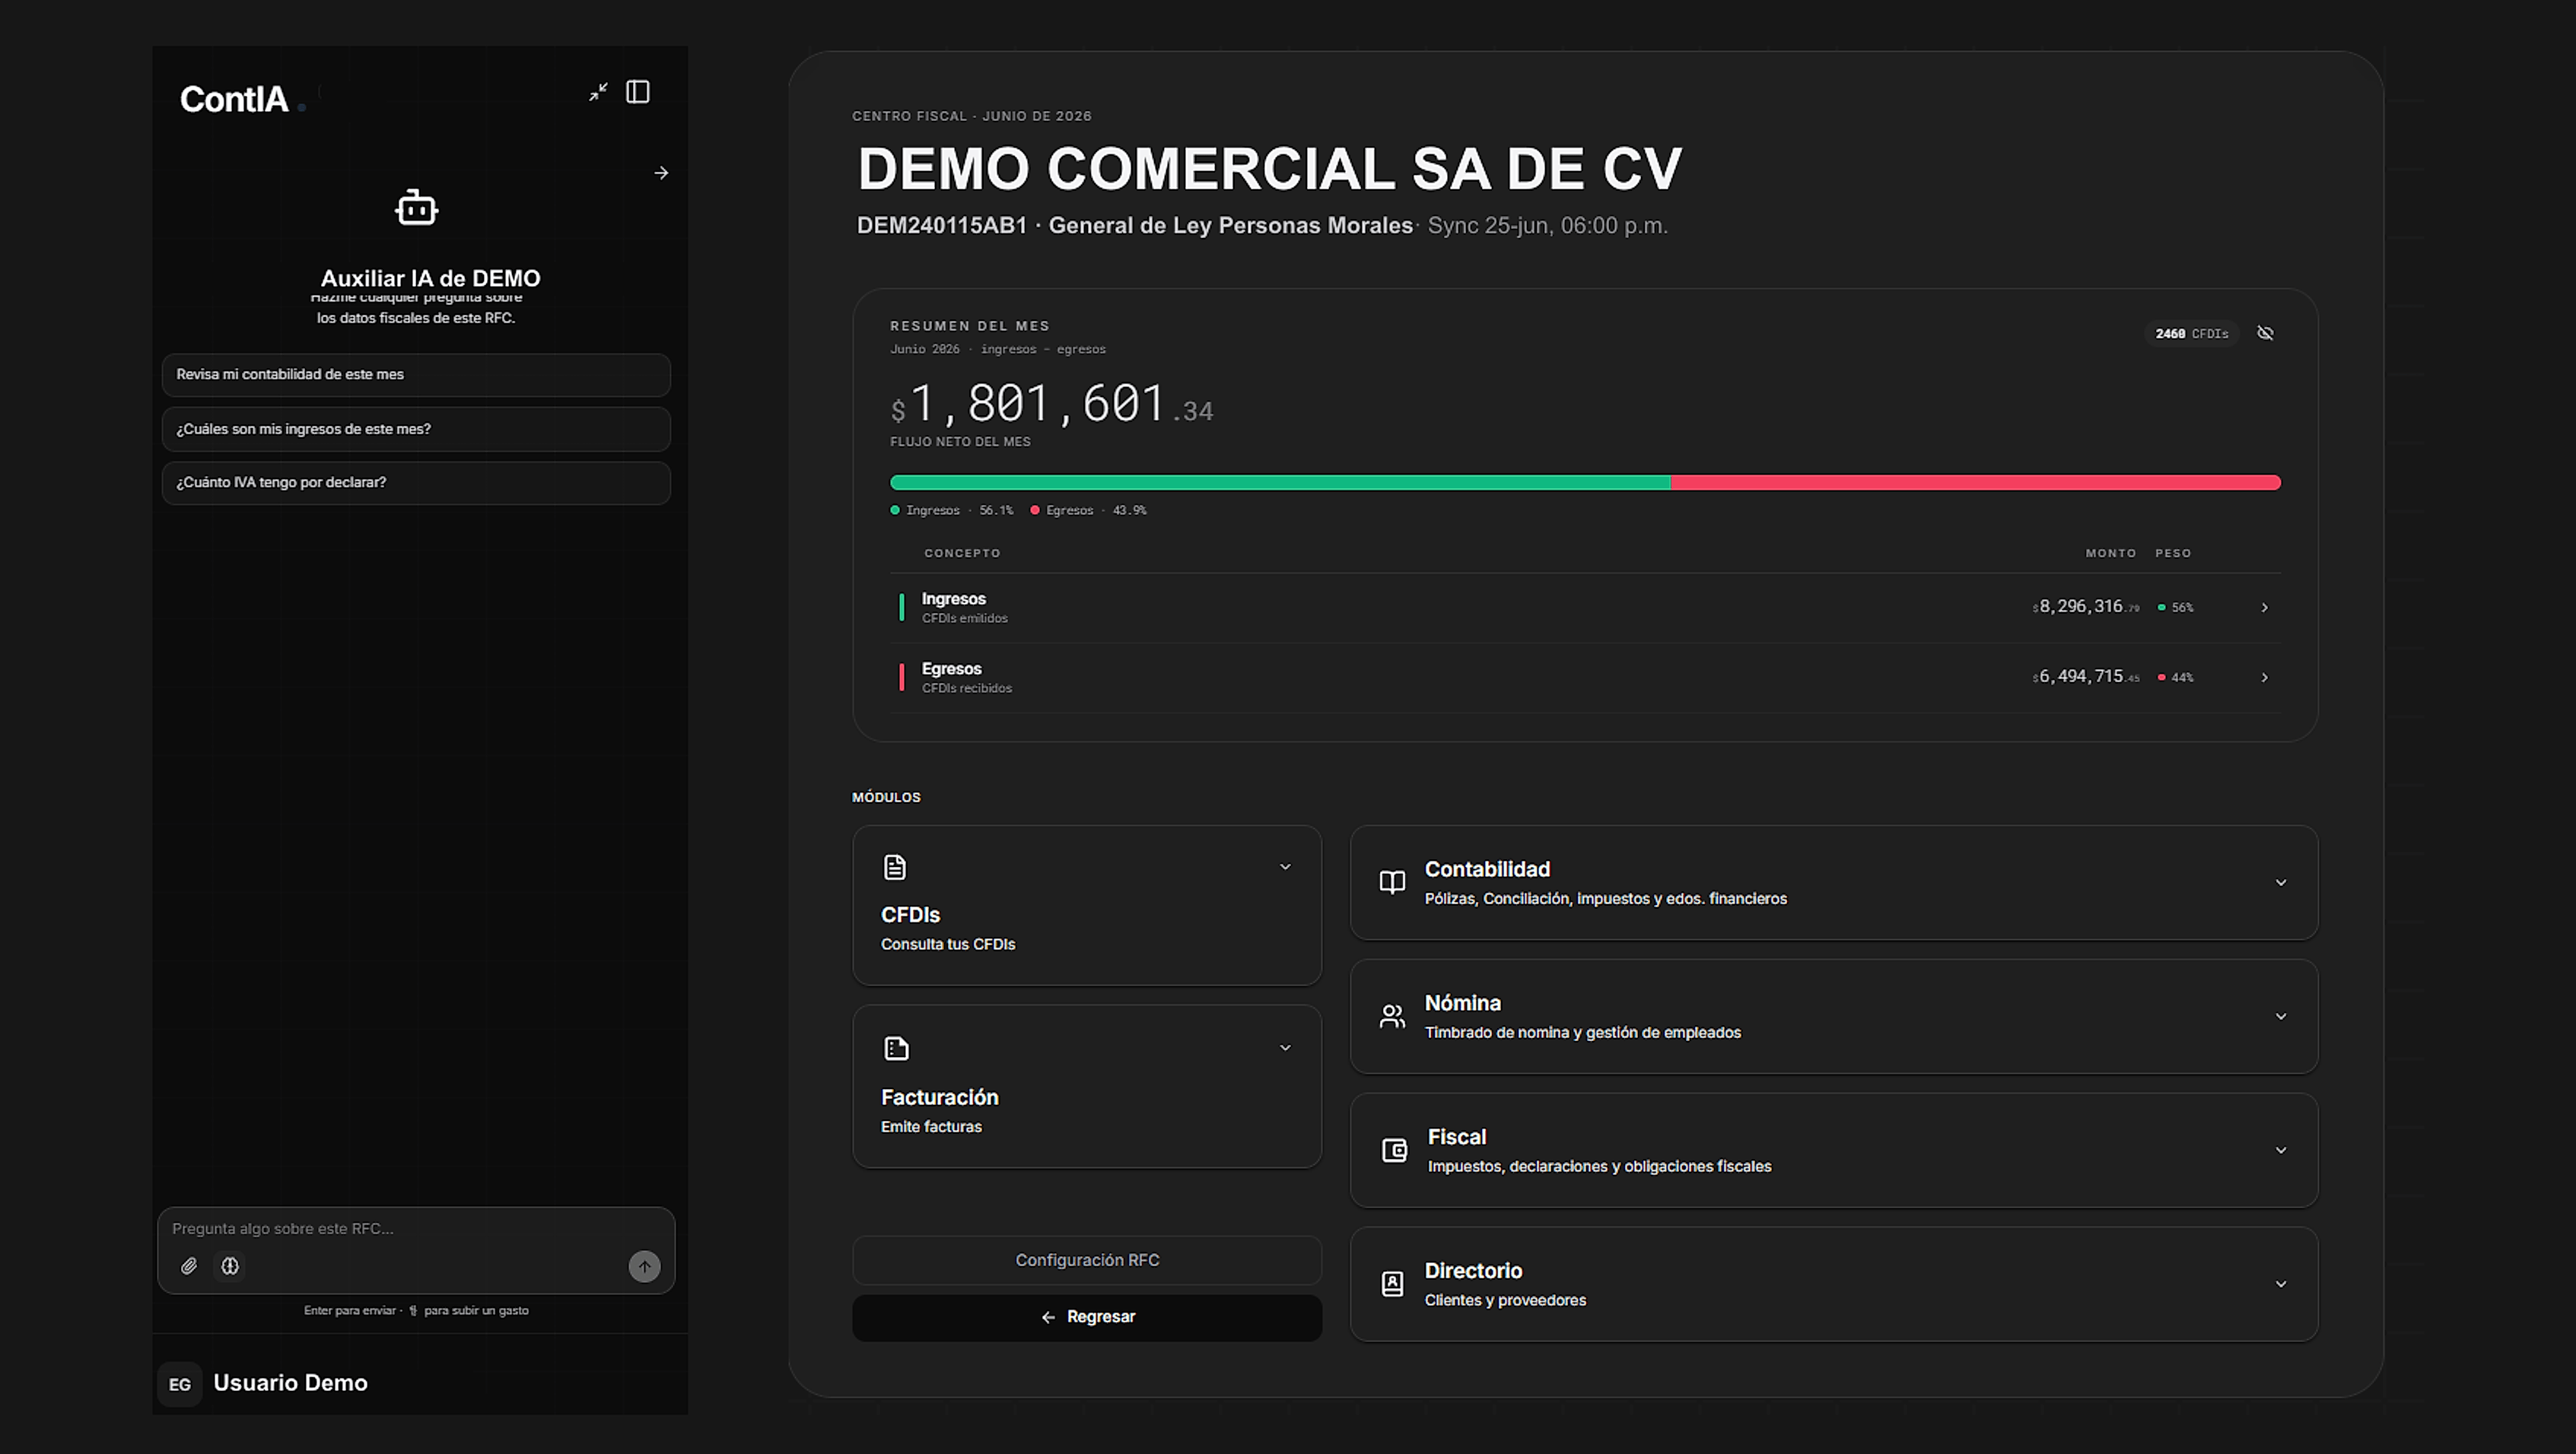Image resolution: width=2576 pixels, height=1454 pixels.
Task: Open the Fiscal module
Action: pos(1834,1151)
